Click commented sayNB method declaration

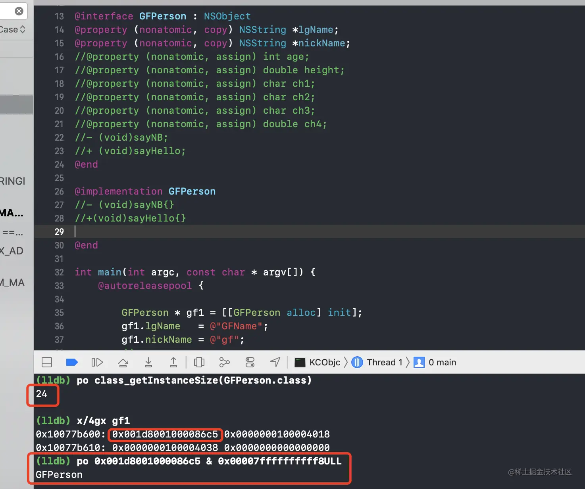click(121, 138)
